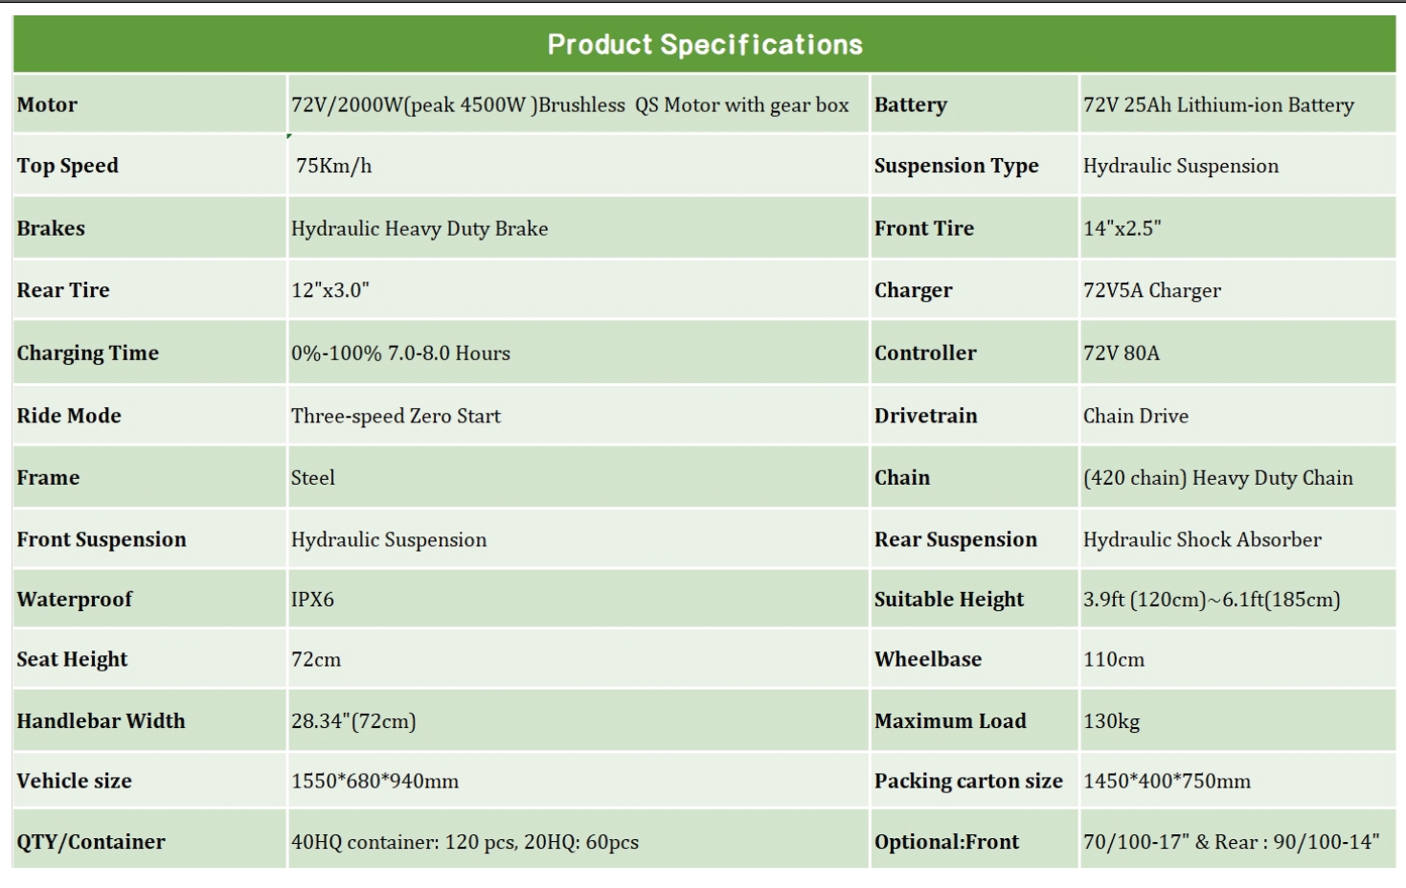Select the Packing carton size 1450*400*750mm value

[1167, 781]
